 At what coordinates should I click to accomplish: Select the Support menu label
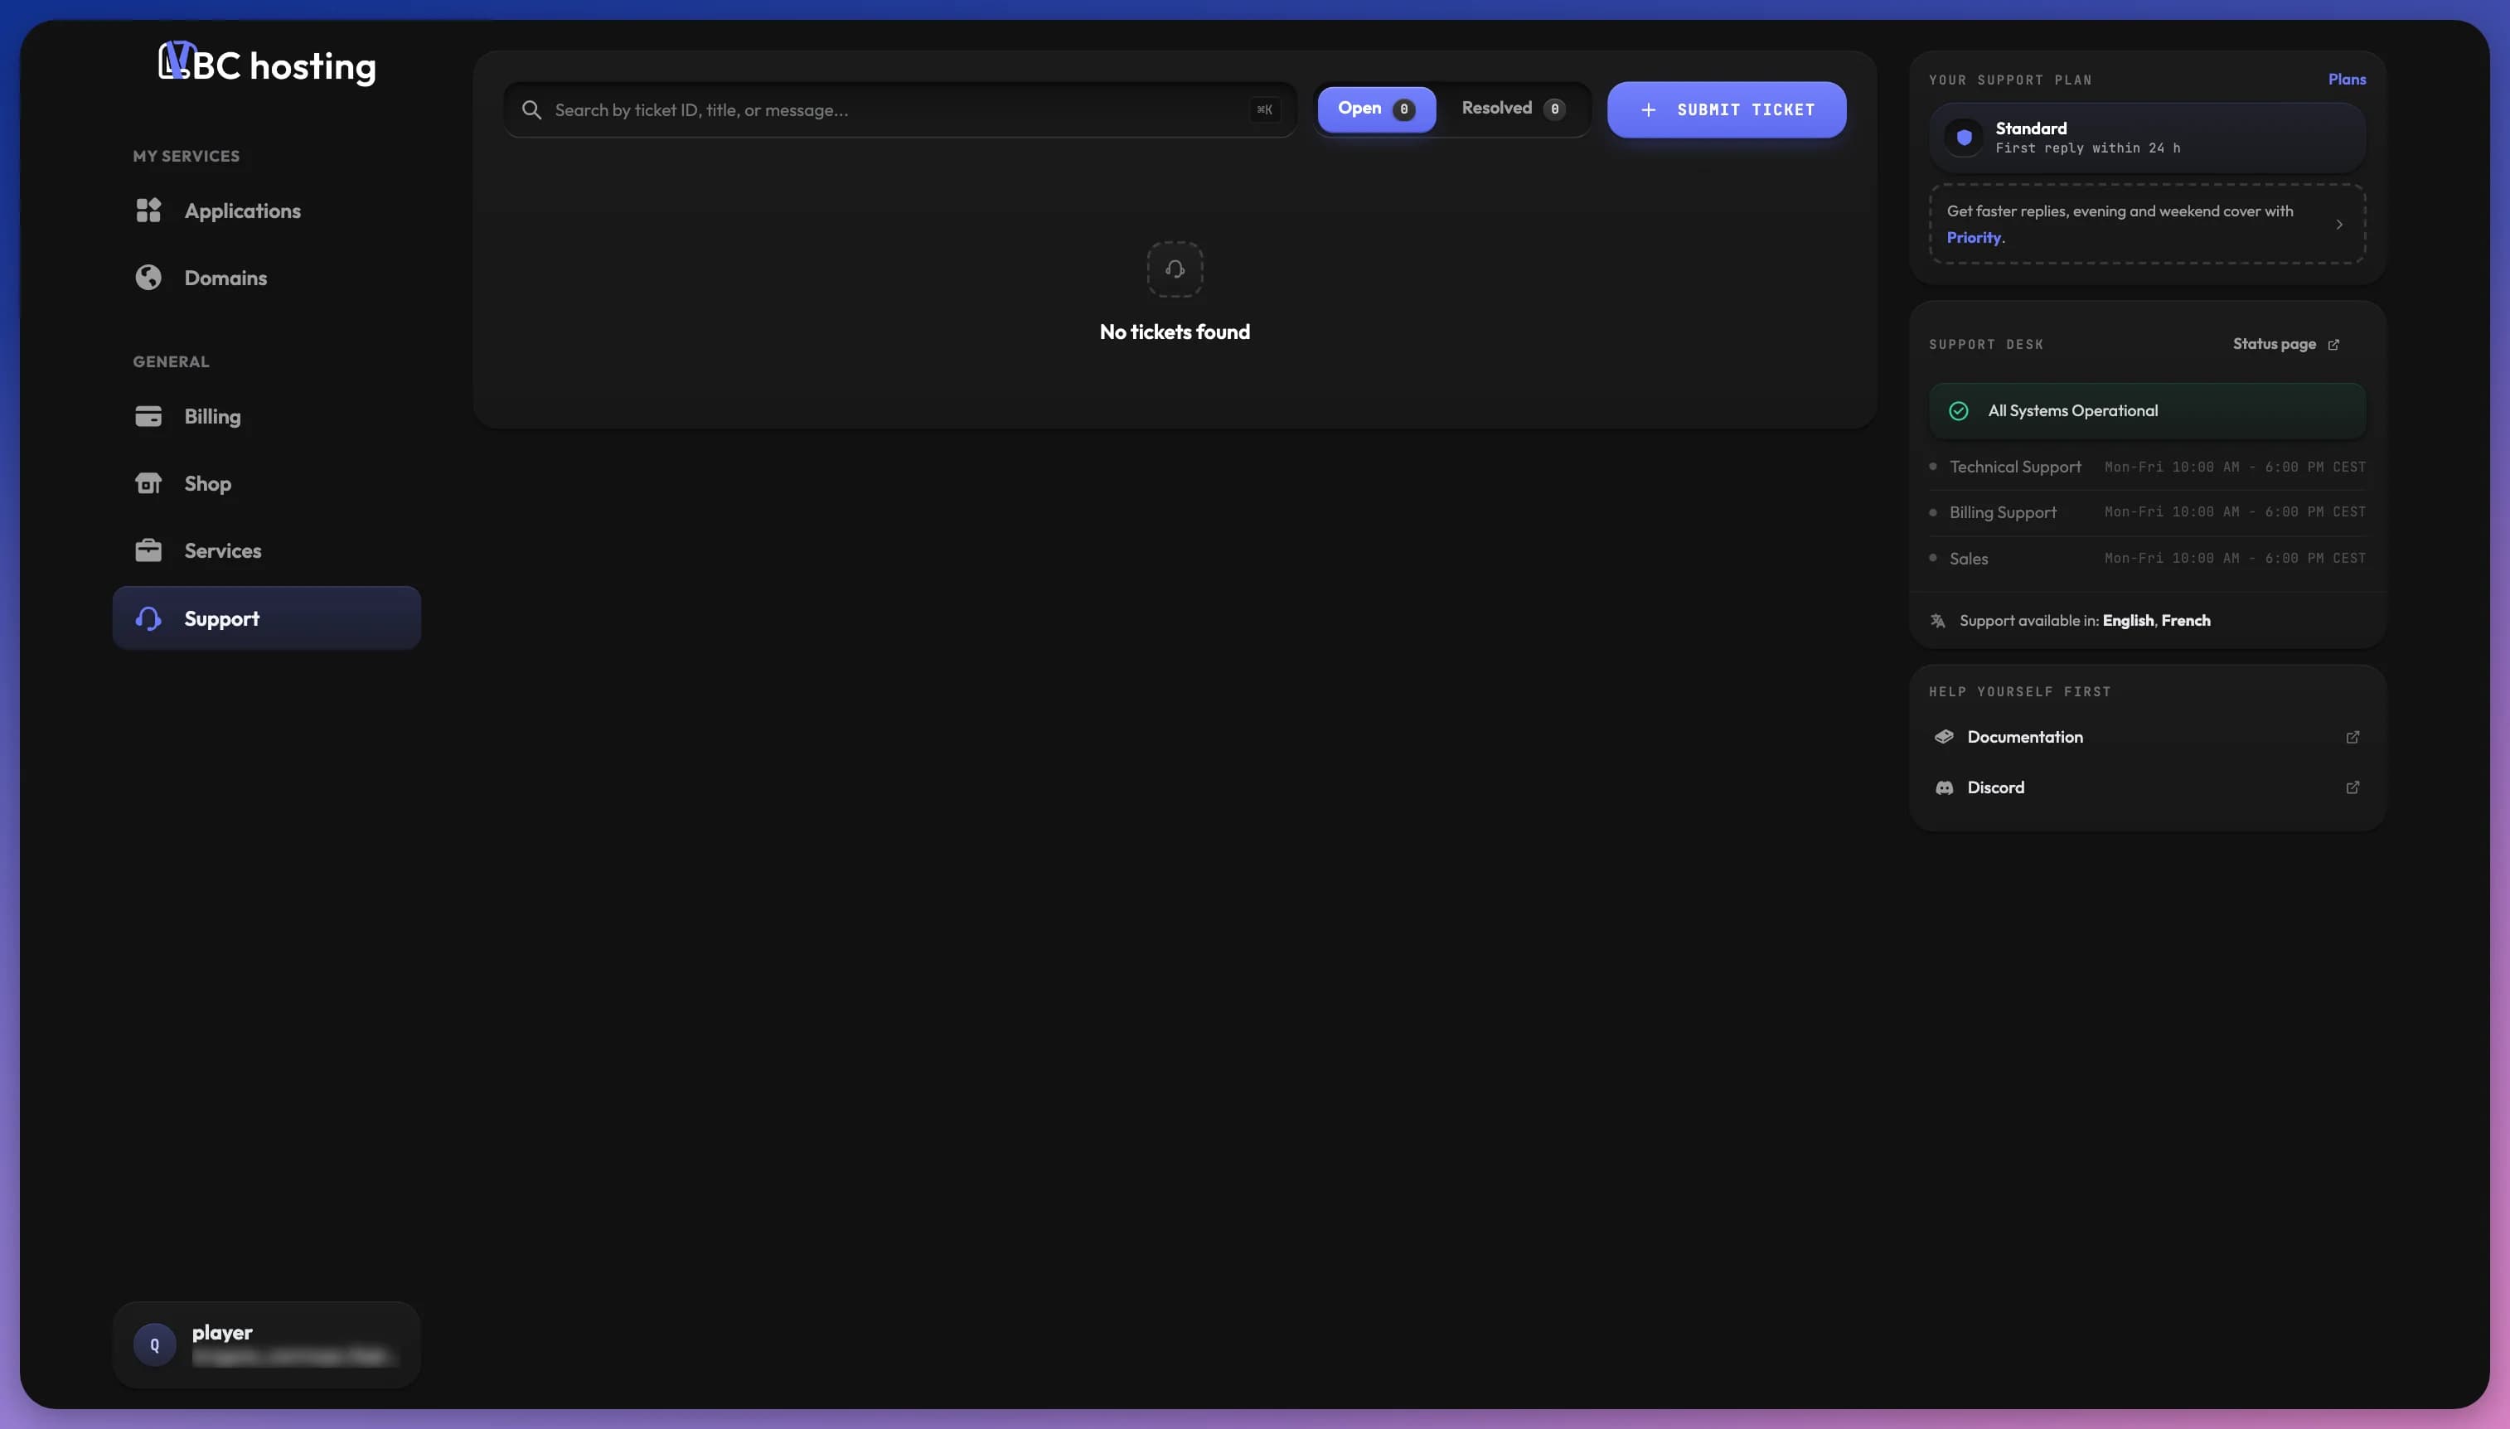[x=222, y=618]
